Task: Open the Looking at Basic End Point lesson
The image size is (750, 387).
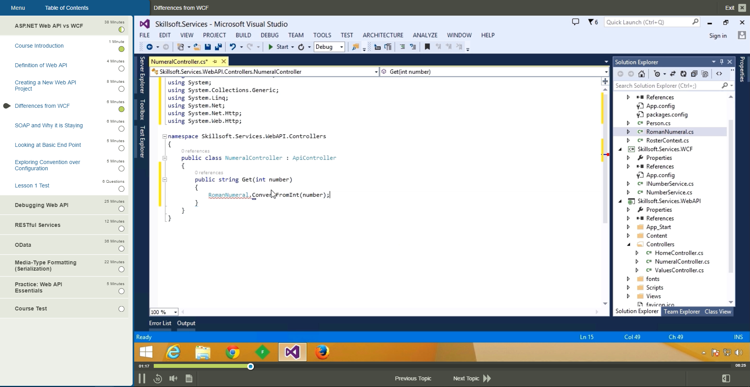Action: coord(48,145)
